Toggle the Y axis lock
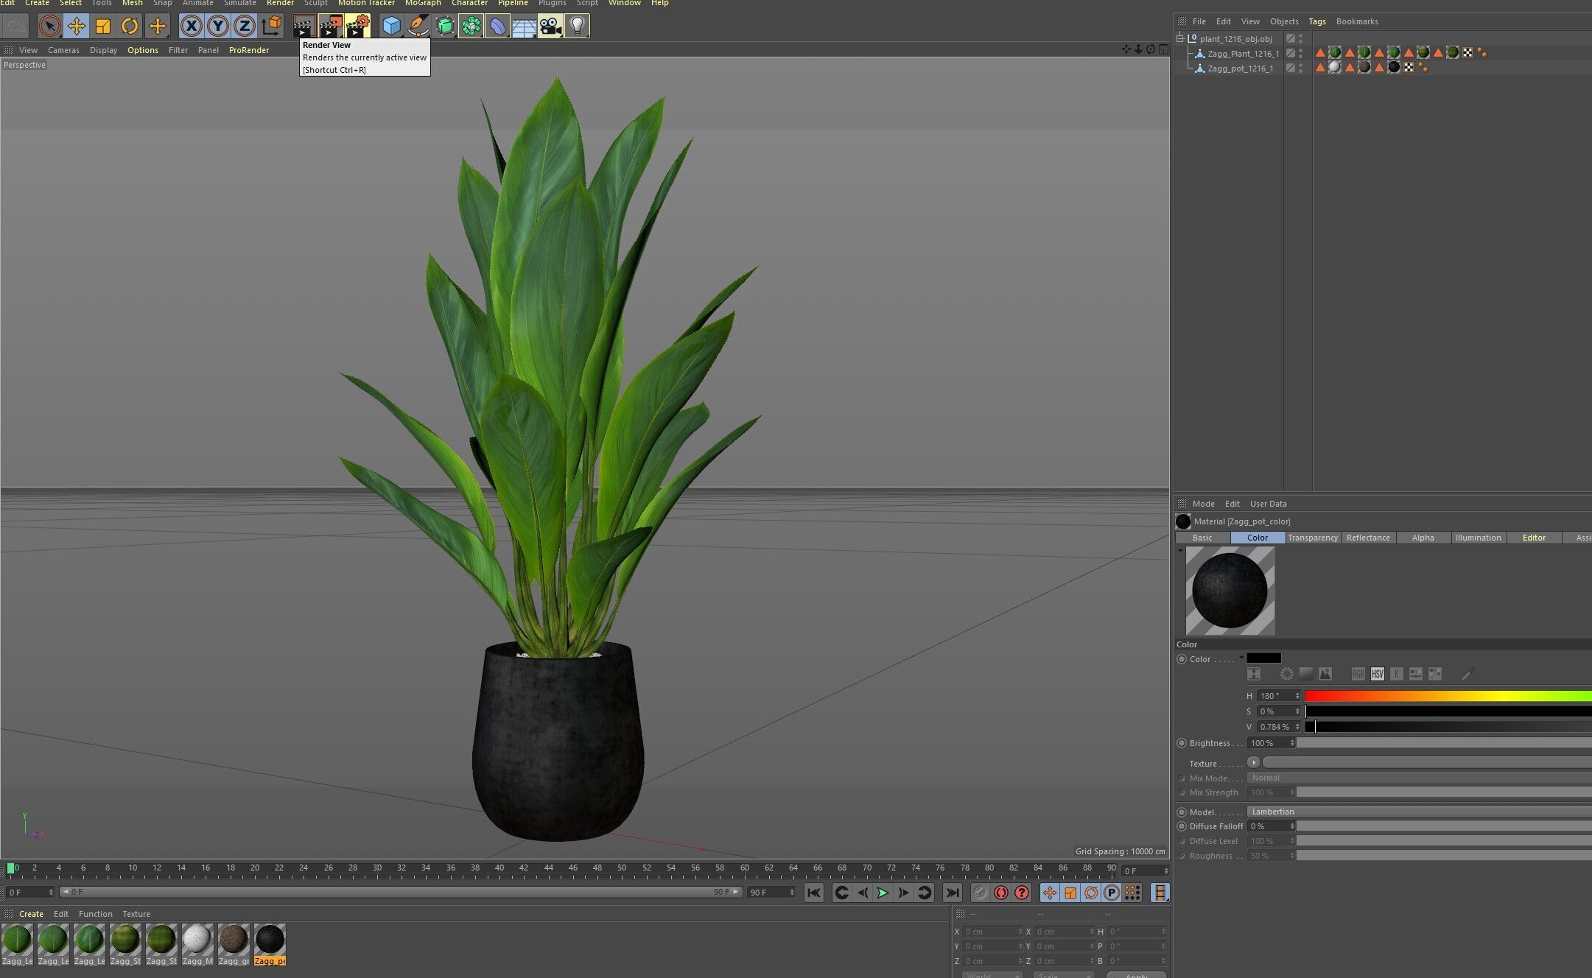Viewport: 1592px width, 978px height. (217, 27)
